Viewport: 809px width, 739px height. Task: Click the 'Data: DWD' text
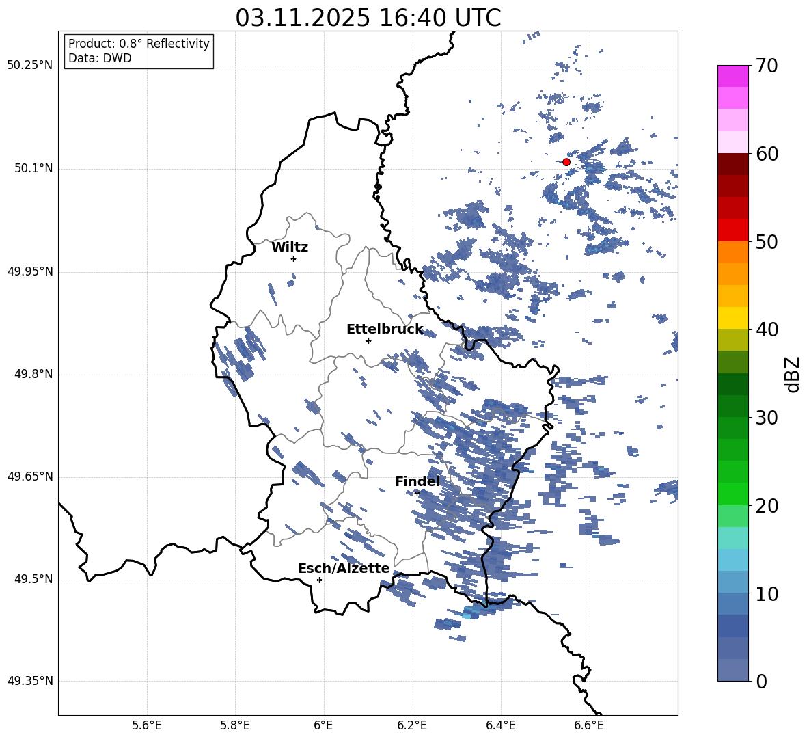pyautogui.click(x=100, y=58)
